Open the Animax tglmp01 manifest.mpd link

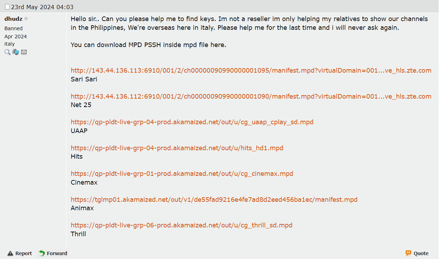(214, 200)
